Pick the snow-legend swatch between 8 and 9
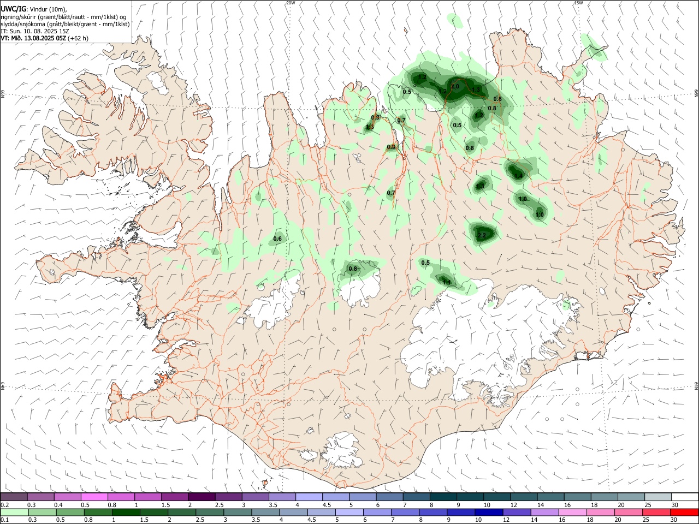Image resolution: width=699 pixels, height=524 pixels. (443, 497)
